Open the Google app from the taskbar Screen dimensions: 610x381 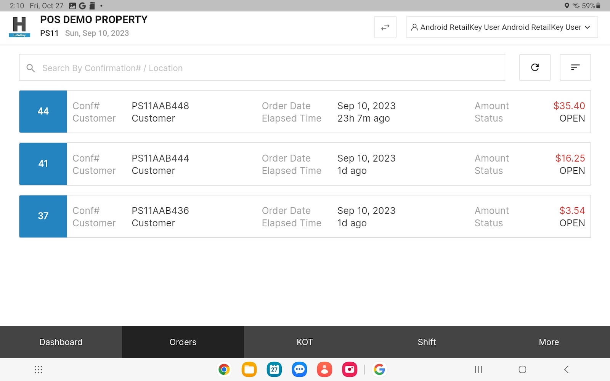(x=380, y=369)
